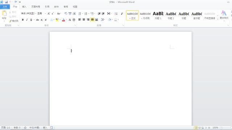Screen dimensions: 232x130
Task: Open the Change Case (Aa) dropdown
Action: (x=59, y=14)
